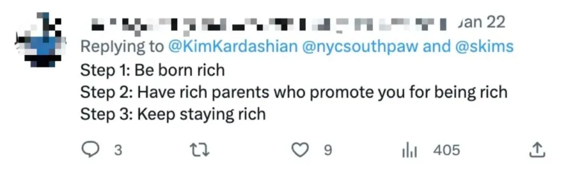Visit the @nycsouthpaw profile link
This screenshot has width=582, height=171.
(x=360, y=46)
